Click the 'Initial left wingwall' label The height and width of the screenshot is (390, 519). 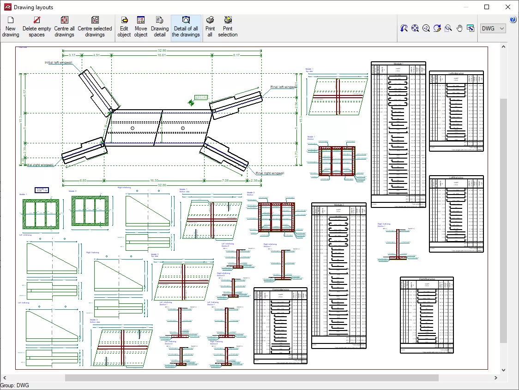coord(59,63)
